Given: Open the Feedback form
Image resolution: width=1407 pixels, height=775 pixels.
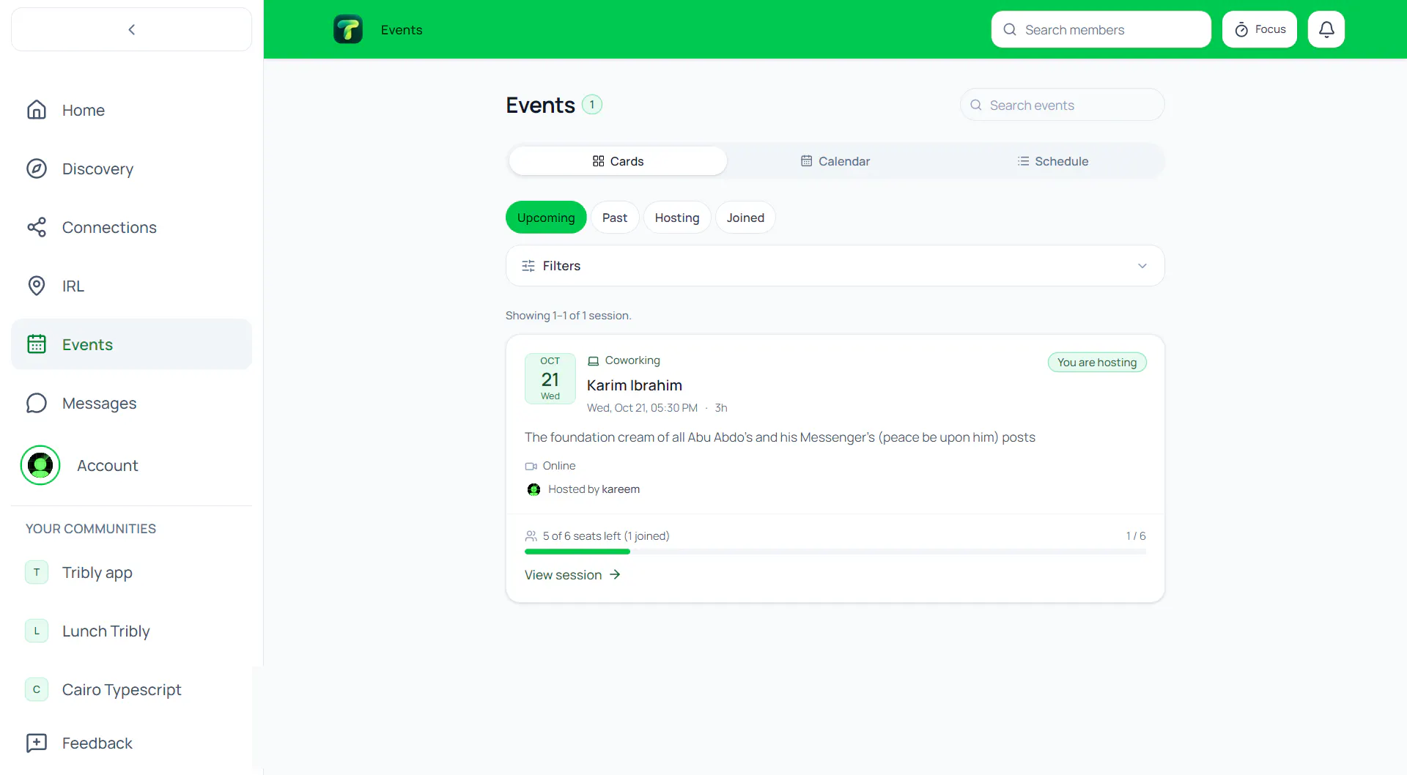Looking at the screenshot, I should point(132,743).
